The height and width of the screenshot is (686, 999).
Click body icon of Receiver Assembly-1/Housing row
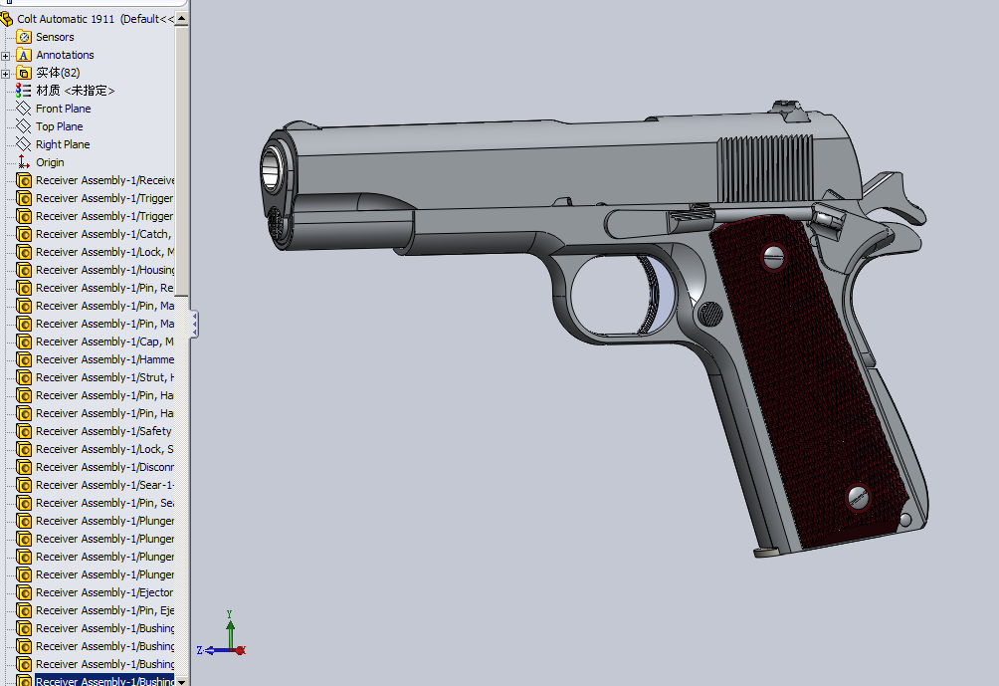click(x=24, y=270)
